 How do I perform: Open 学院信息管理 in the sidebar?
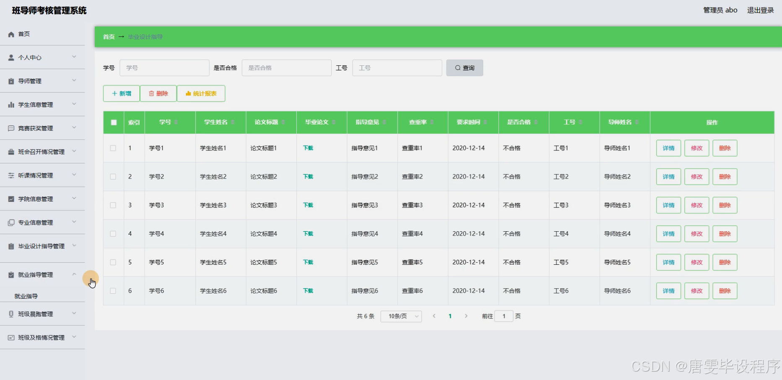tap(42, 199)
